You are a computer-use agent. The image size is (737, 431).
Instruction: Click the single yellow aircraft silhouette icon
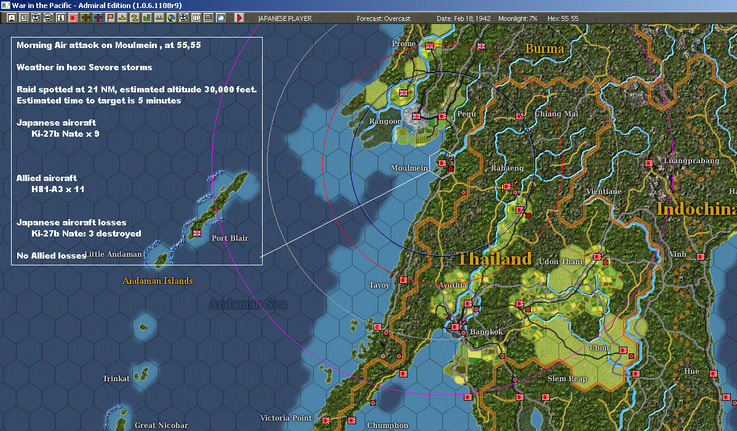tap(122, 18)
